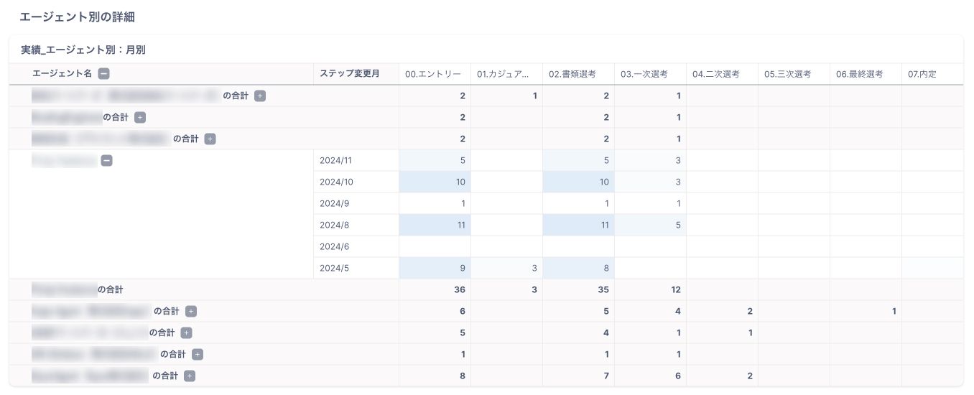Expand the agent row with 6 entries total
The height and width of the screenshot is (395, 974).
click(191, 311)
